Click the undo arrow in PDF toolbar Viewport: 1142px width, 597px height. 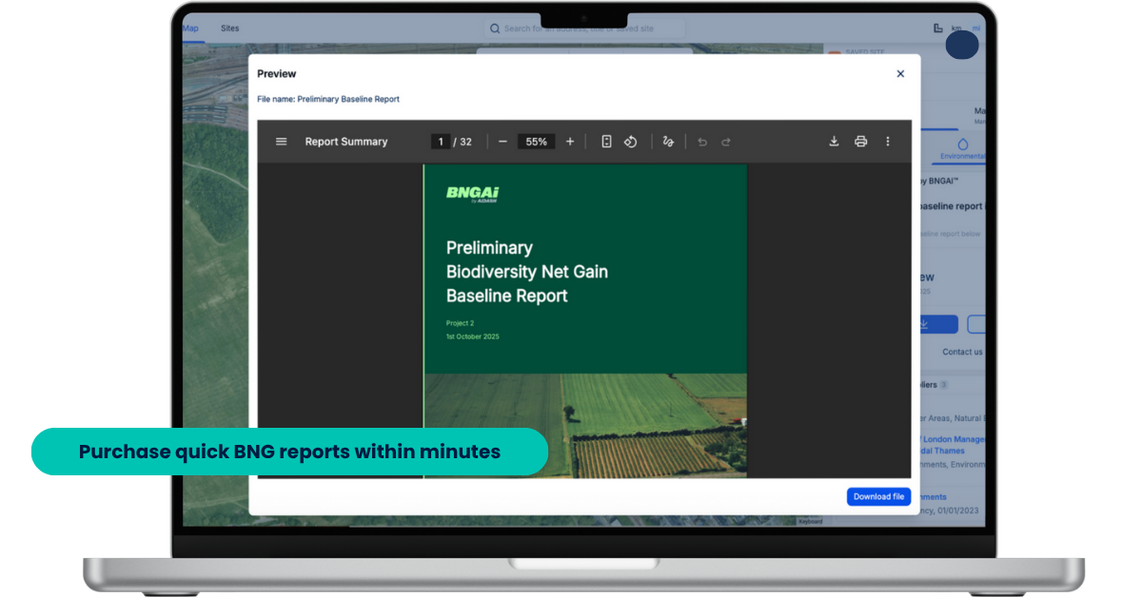click(x=702, y=142)
